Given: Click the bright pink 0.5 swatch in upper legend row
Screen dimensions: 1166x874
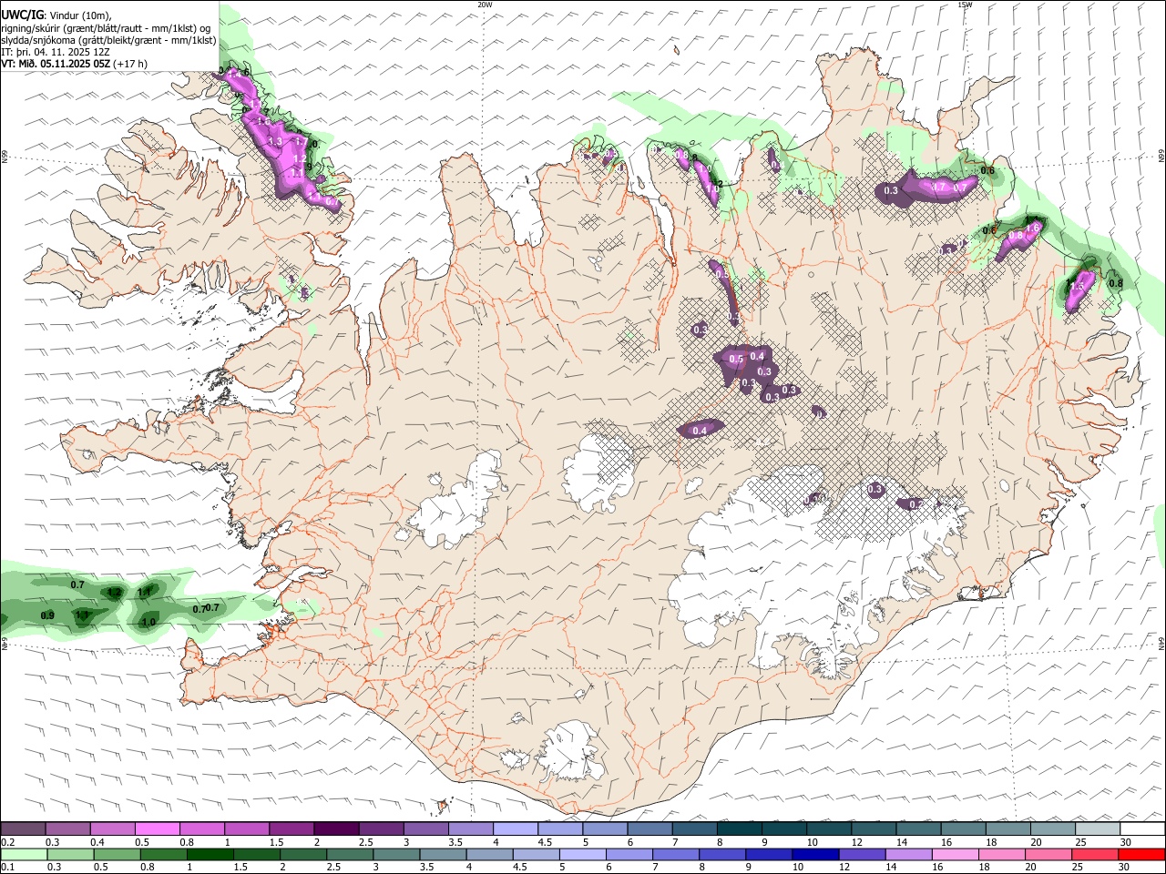Looking at the screenshot, I should coord(157,829).
